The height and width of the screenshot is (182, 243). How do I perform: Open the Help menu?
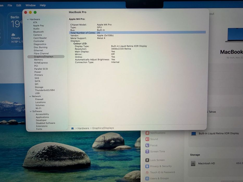click(x=43, y=5)
